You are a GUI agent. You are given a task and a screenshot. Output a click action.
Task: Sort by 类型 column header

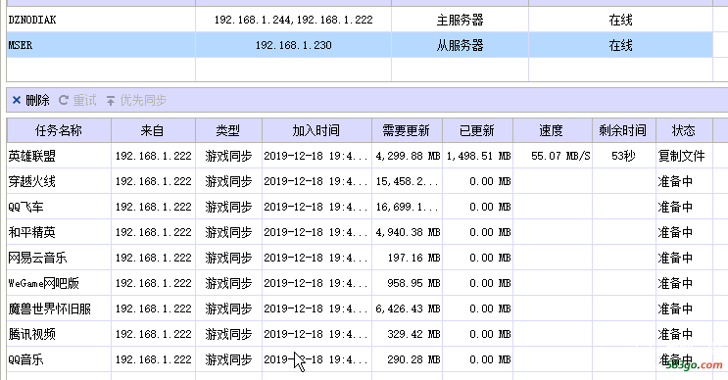[x=228, y=130]
